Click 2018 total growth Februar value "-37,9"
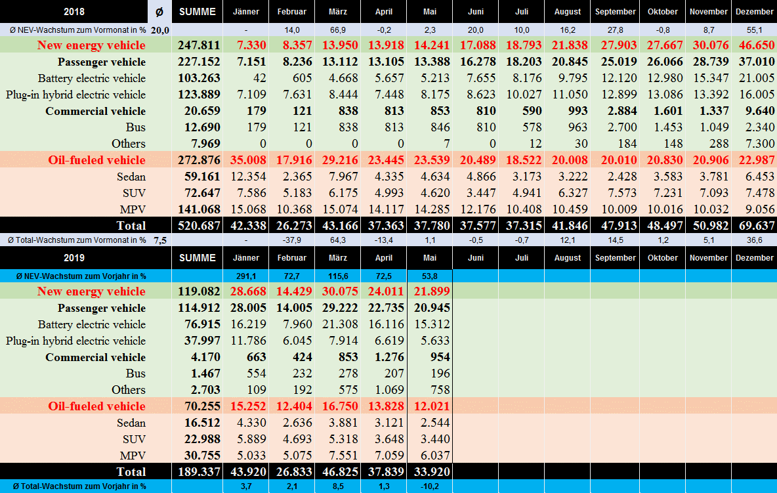The height and width of the screenshot is (493, 777). (x=292, y=240)
